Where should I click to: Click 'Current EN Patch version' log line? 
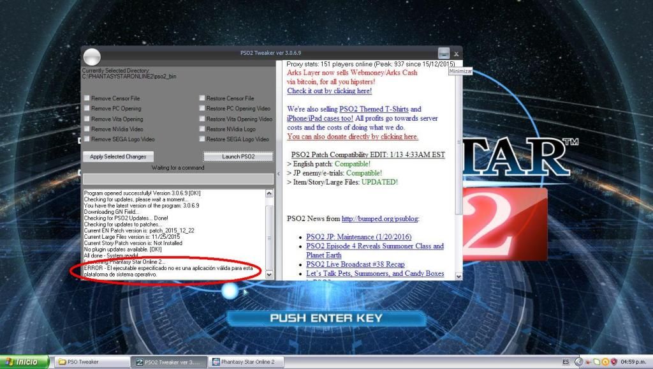[x=139, y=230]
